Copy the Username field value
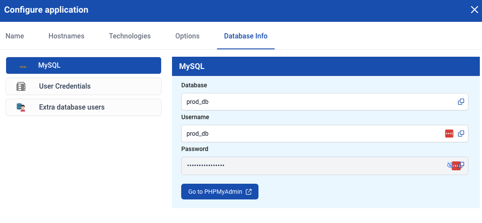482x223 pixels. 461,134
